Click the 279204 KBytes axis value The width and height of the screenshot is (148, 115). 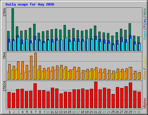[4, 86]
